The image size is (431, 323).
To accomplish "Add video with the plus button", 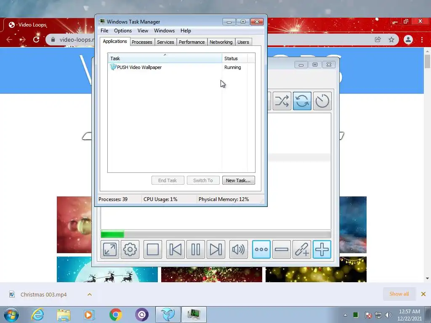I will (322, 249).
